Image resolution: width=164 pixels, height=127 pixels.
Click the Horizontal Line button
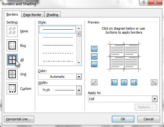point(19,119)
